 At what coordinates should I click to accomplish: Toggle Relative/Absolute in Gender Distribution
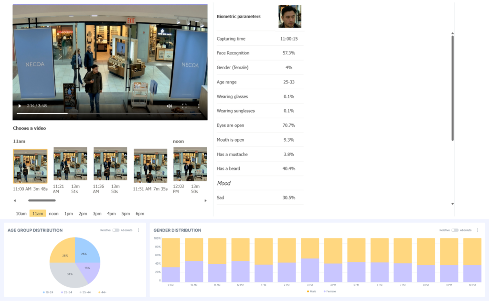pos(455,230)
